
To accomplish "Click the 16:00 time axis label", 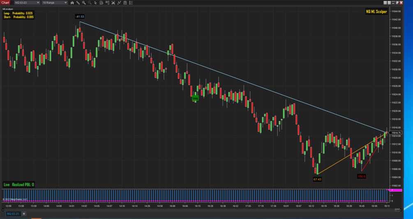I will [172, 206].
